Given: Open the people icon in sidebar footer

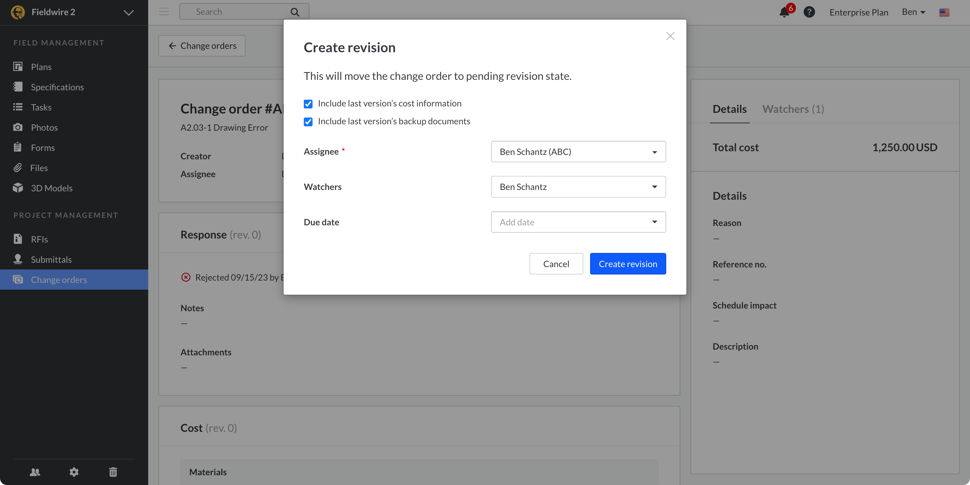Looking at the screenshot, I should [35, 472].
